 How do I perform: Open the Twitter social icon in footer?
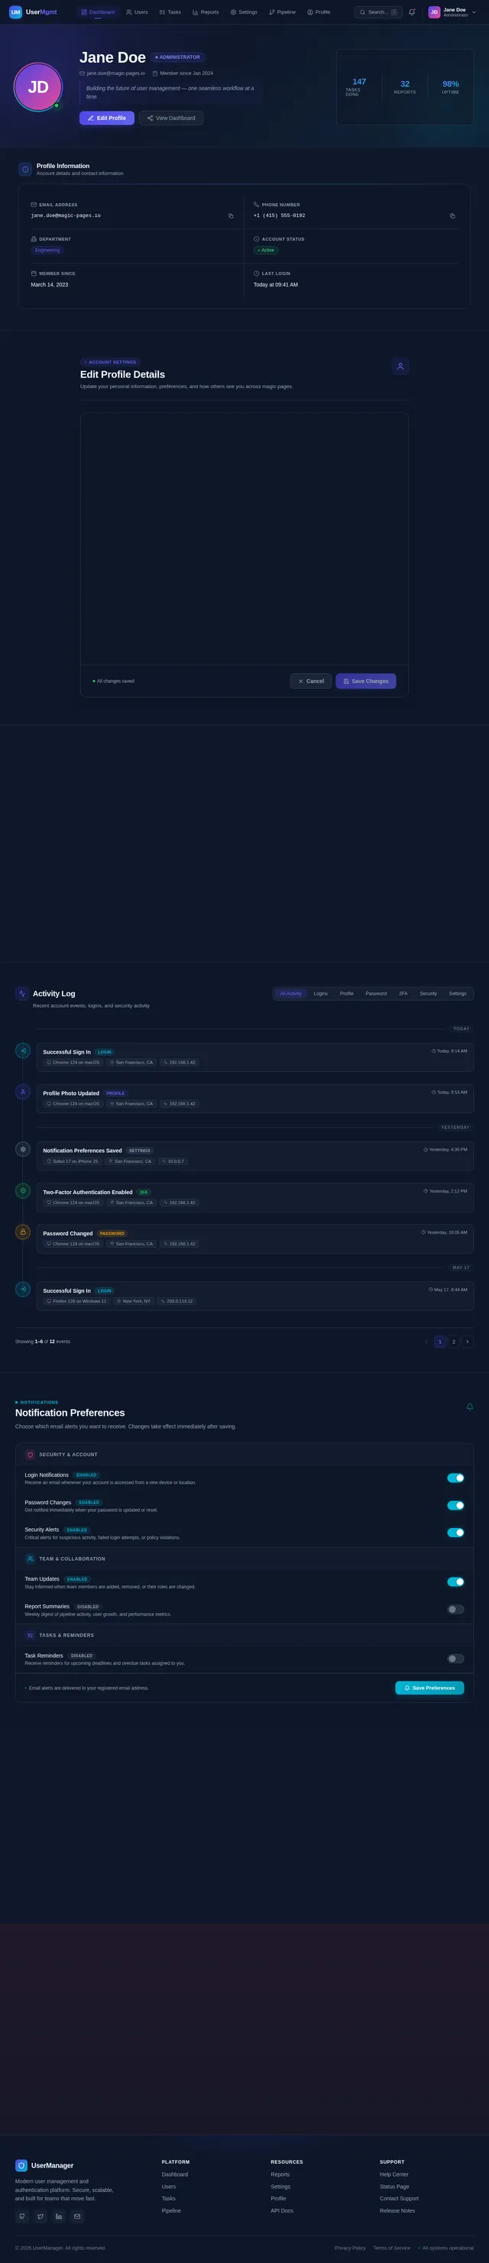[x=40, y=2216]
